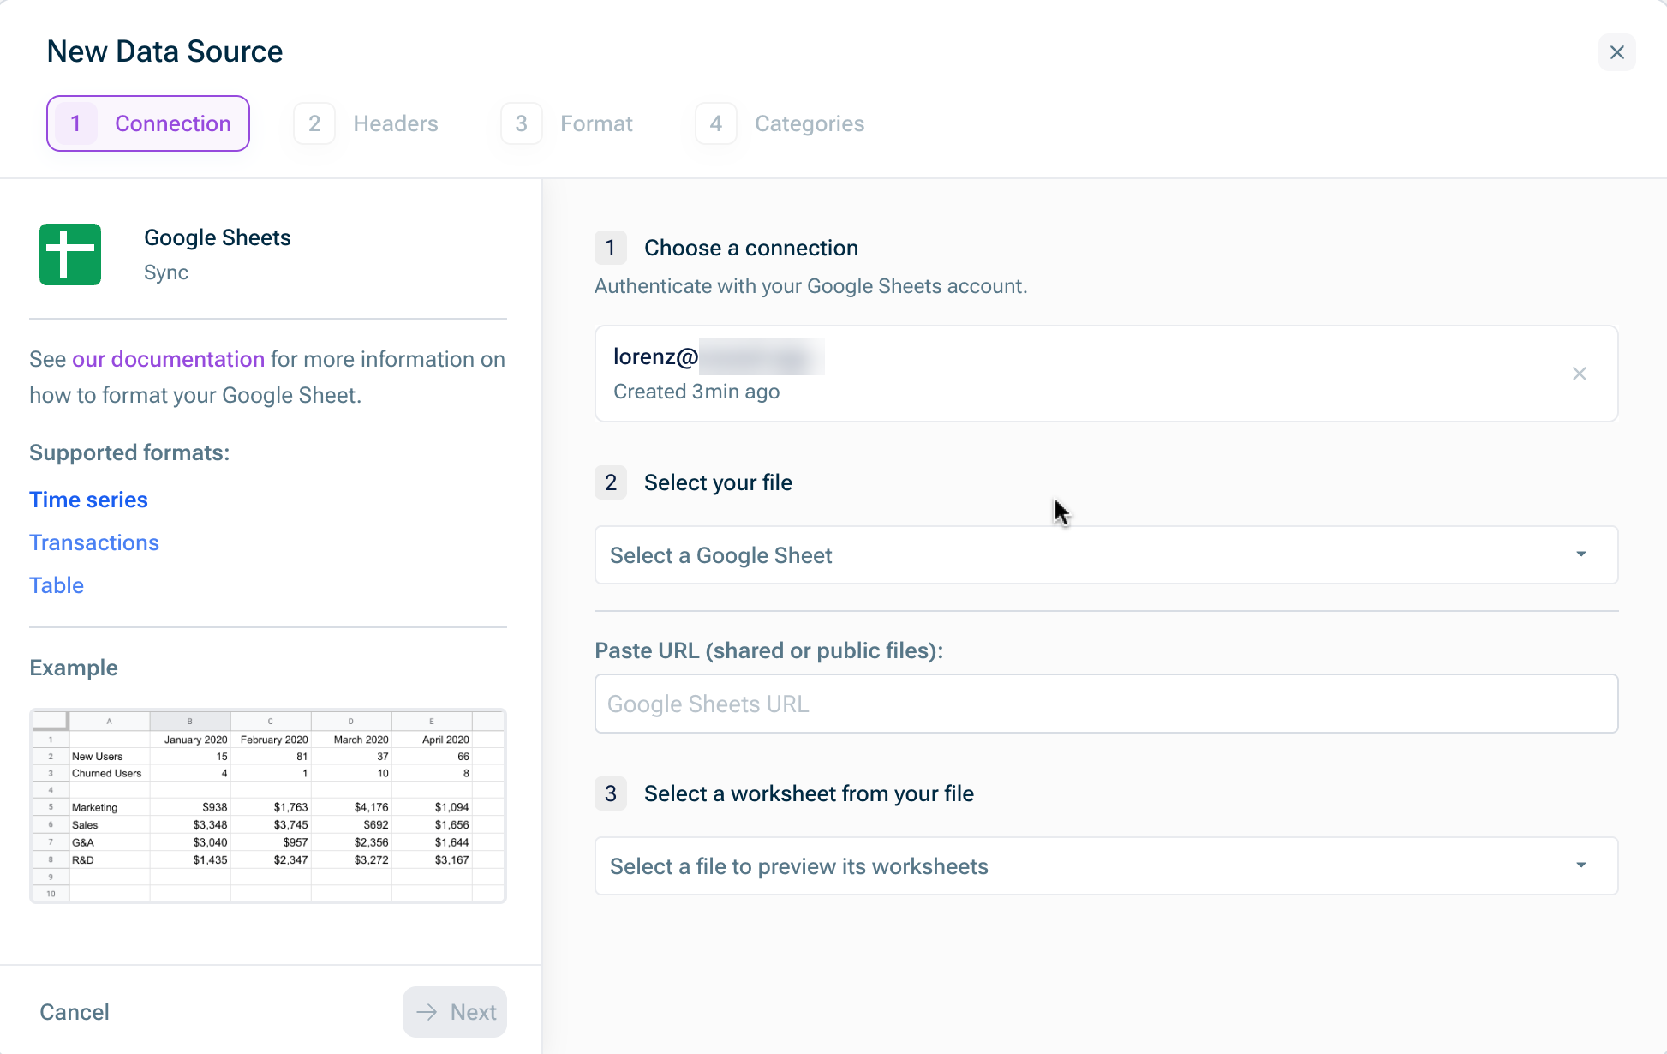Click the step 1 number badge

pos(611,248)
